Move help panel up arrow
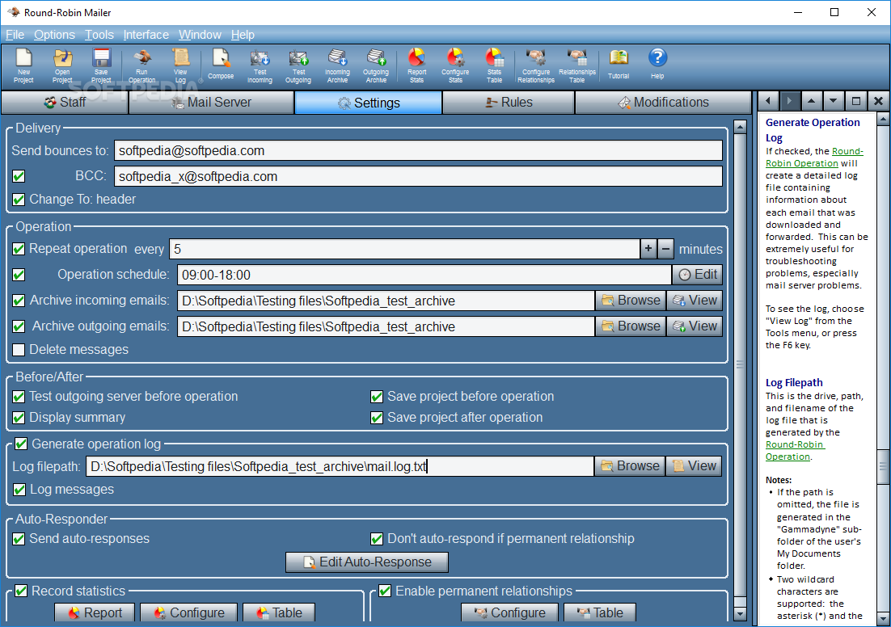Screen dimensions: 891x627 [x=812, y=102]
